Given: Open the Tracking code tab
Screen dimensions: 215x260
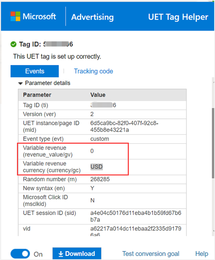Looking at the screenshot, I should [x=93, y=71].
